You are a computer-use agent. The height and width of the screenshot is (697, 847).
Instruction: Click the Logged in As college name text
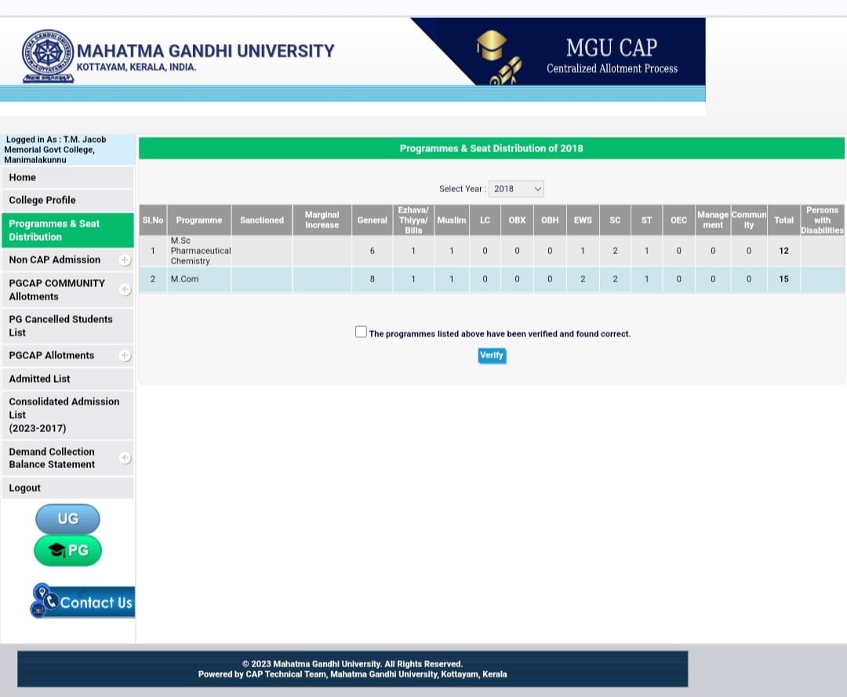click(x=55, y=150)
